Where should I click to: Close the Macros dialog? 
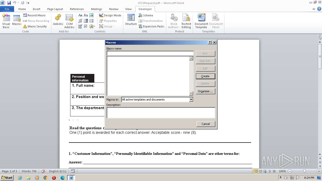pos(214,42)
